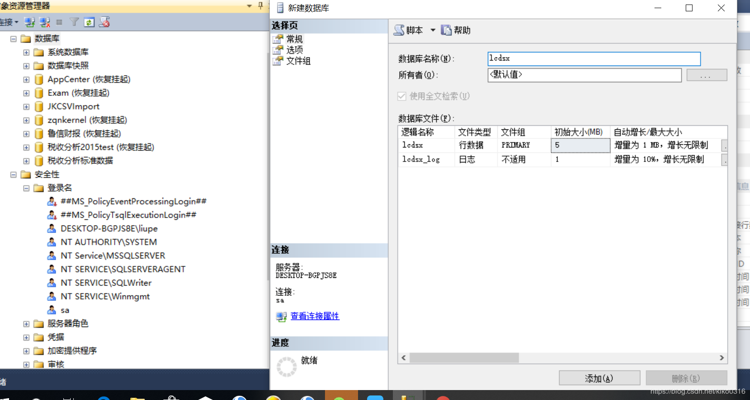750x400 pixels.
Task: Click the 删除 button
Action: 686,378
